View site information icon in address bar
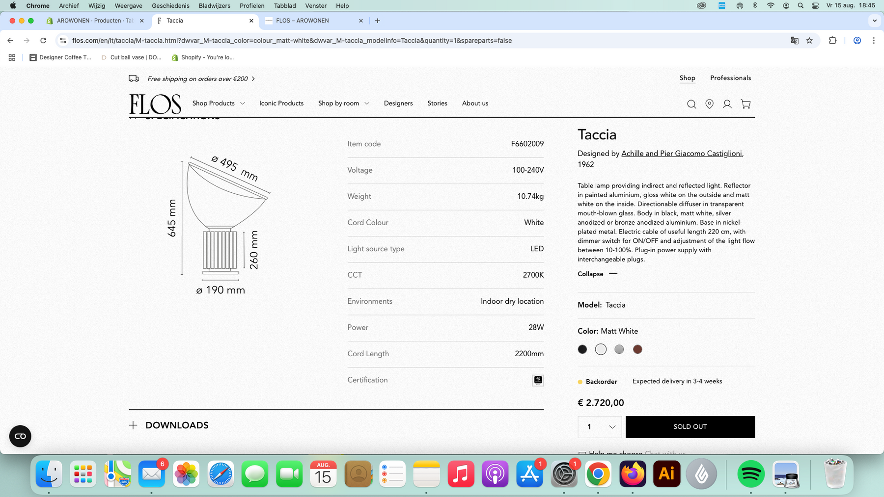The height and width of the screenshot is (497, 884). 62,41
